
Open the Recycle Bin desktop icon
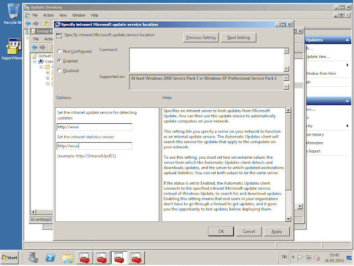[11, 12]
